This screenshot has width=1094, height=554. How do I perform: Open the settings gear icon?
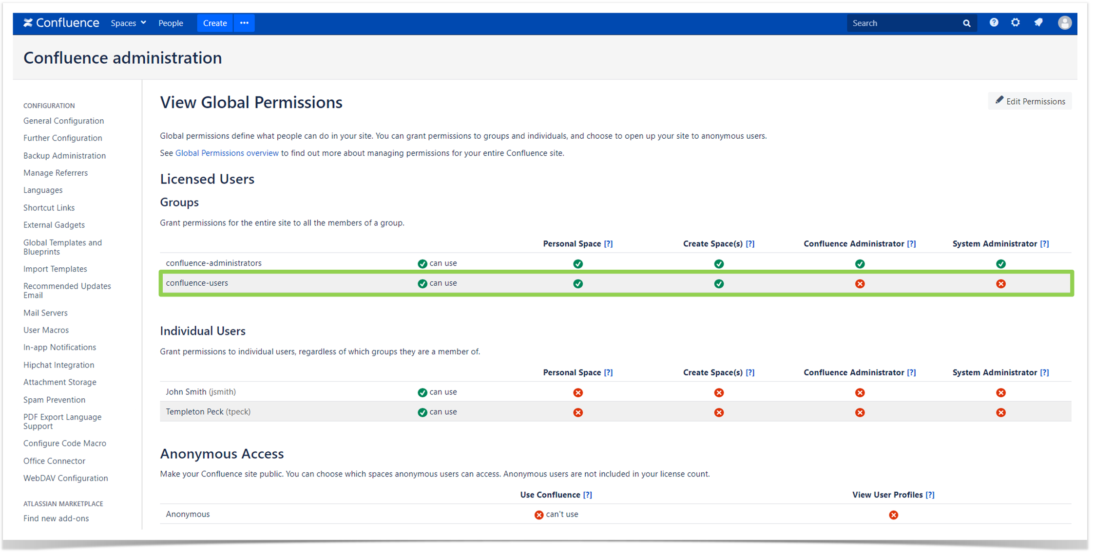pyautogui.click(x=1016, y=22)
